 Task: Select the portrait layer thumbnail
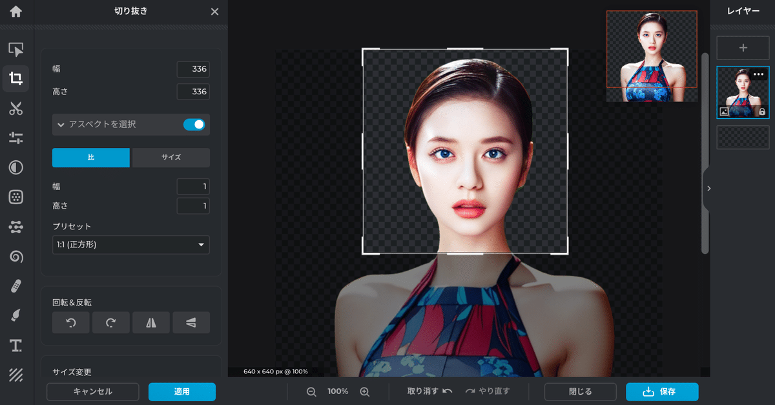click(x=743, y=92)
